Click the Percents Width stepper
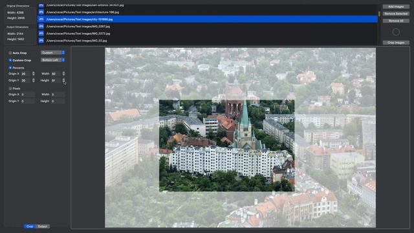 click(63, 74)
